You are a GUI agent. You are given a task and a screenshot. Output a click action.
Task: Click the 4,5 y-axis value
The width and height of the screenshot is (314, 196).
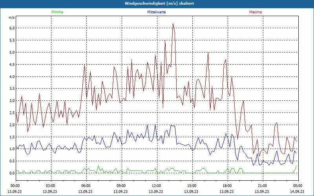tap(12, 64)
